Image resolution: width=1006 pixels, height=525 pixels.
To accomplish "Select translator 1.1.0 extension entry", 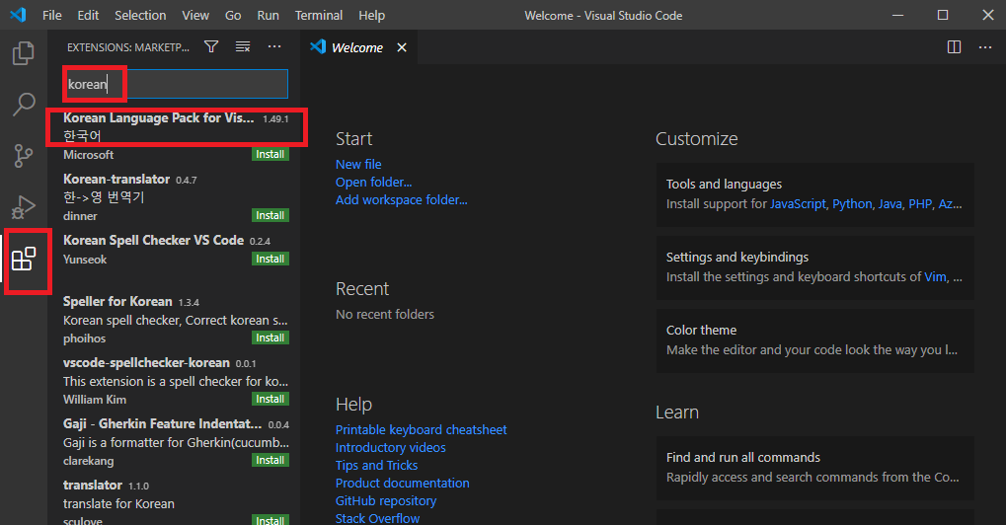I will click(x=174, y=500).
